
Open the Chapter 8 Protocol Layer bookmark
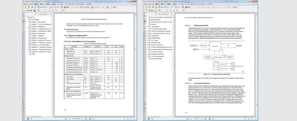[x=38, y=38]
